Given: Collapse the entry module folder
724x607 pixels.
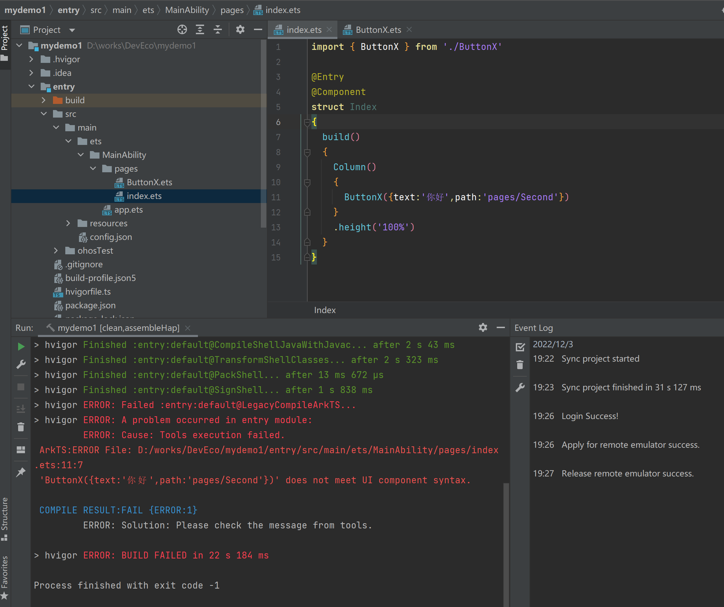Looking at the screenshot, I should (x=31, y=86).
